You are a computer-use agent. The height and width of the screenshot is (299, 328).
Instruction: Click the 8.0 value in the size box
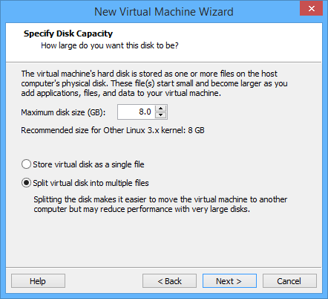point(145,112)
